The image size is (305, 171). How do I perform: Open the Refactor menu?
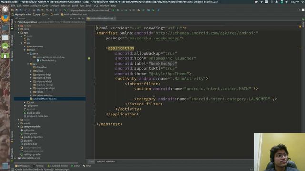click(x=65, y=6)
